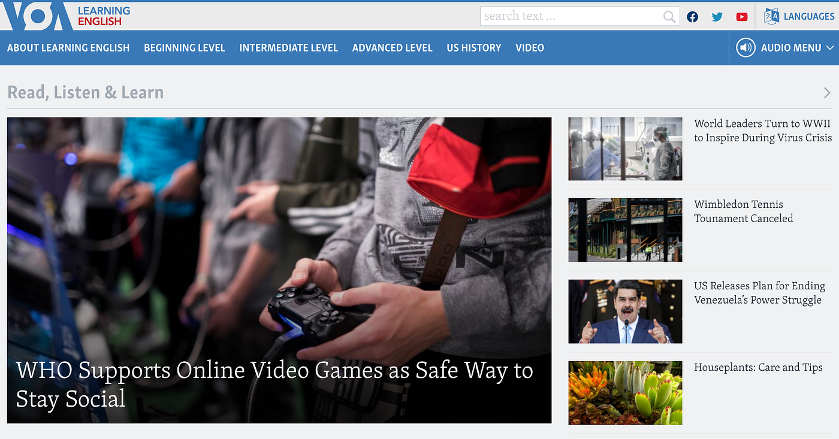Go to Intermediate Level section
Screen dimensions: 839x439
289,48
